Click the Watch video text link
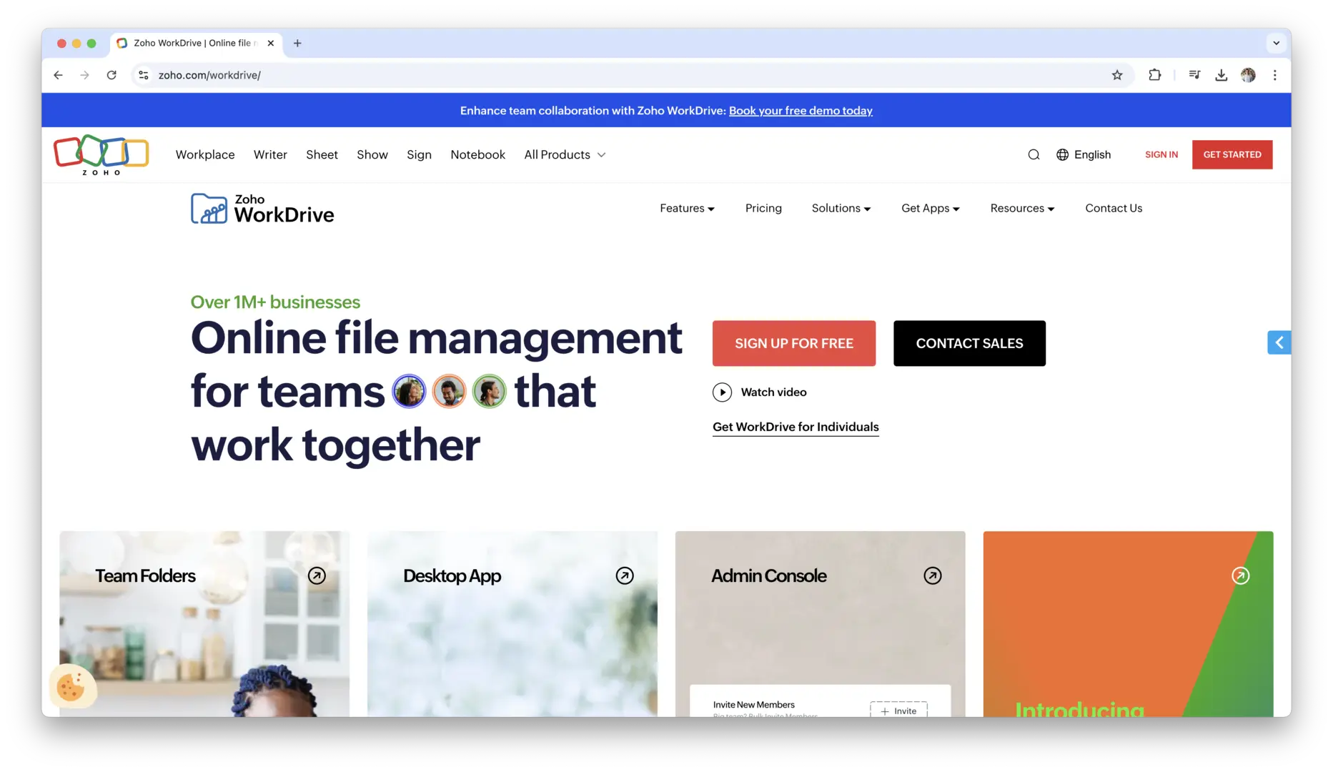 773,392
